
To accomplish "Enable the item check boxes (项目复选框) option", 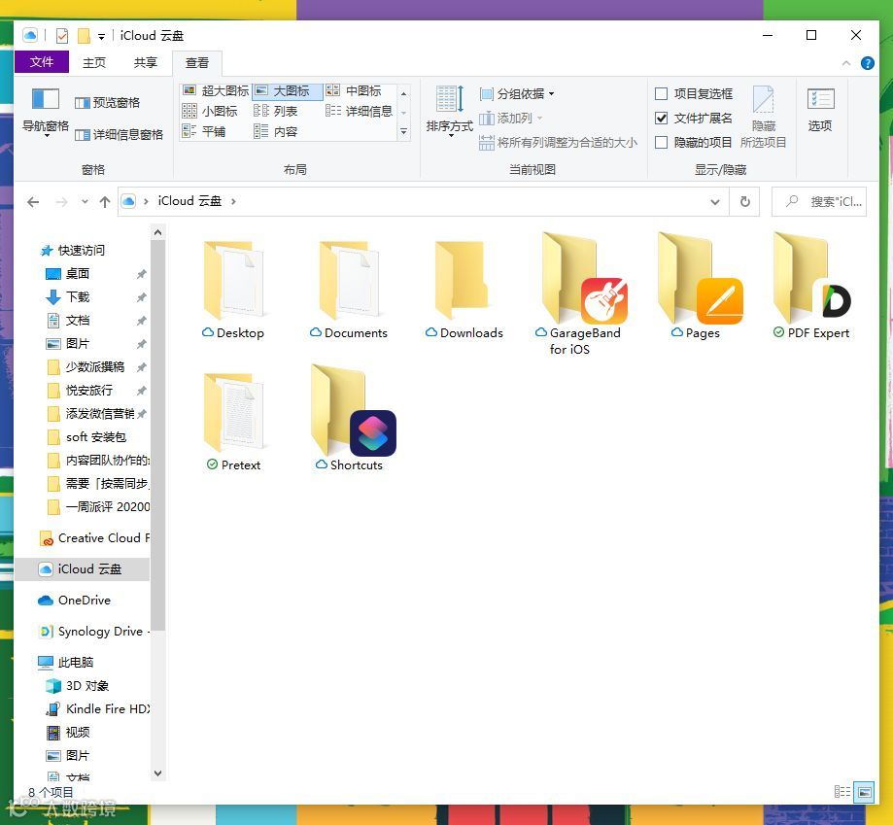I will pos(661,93).
